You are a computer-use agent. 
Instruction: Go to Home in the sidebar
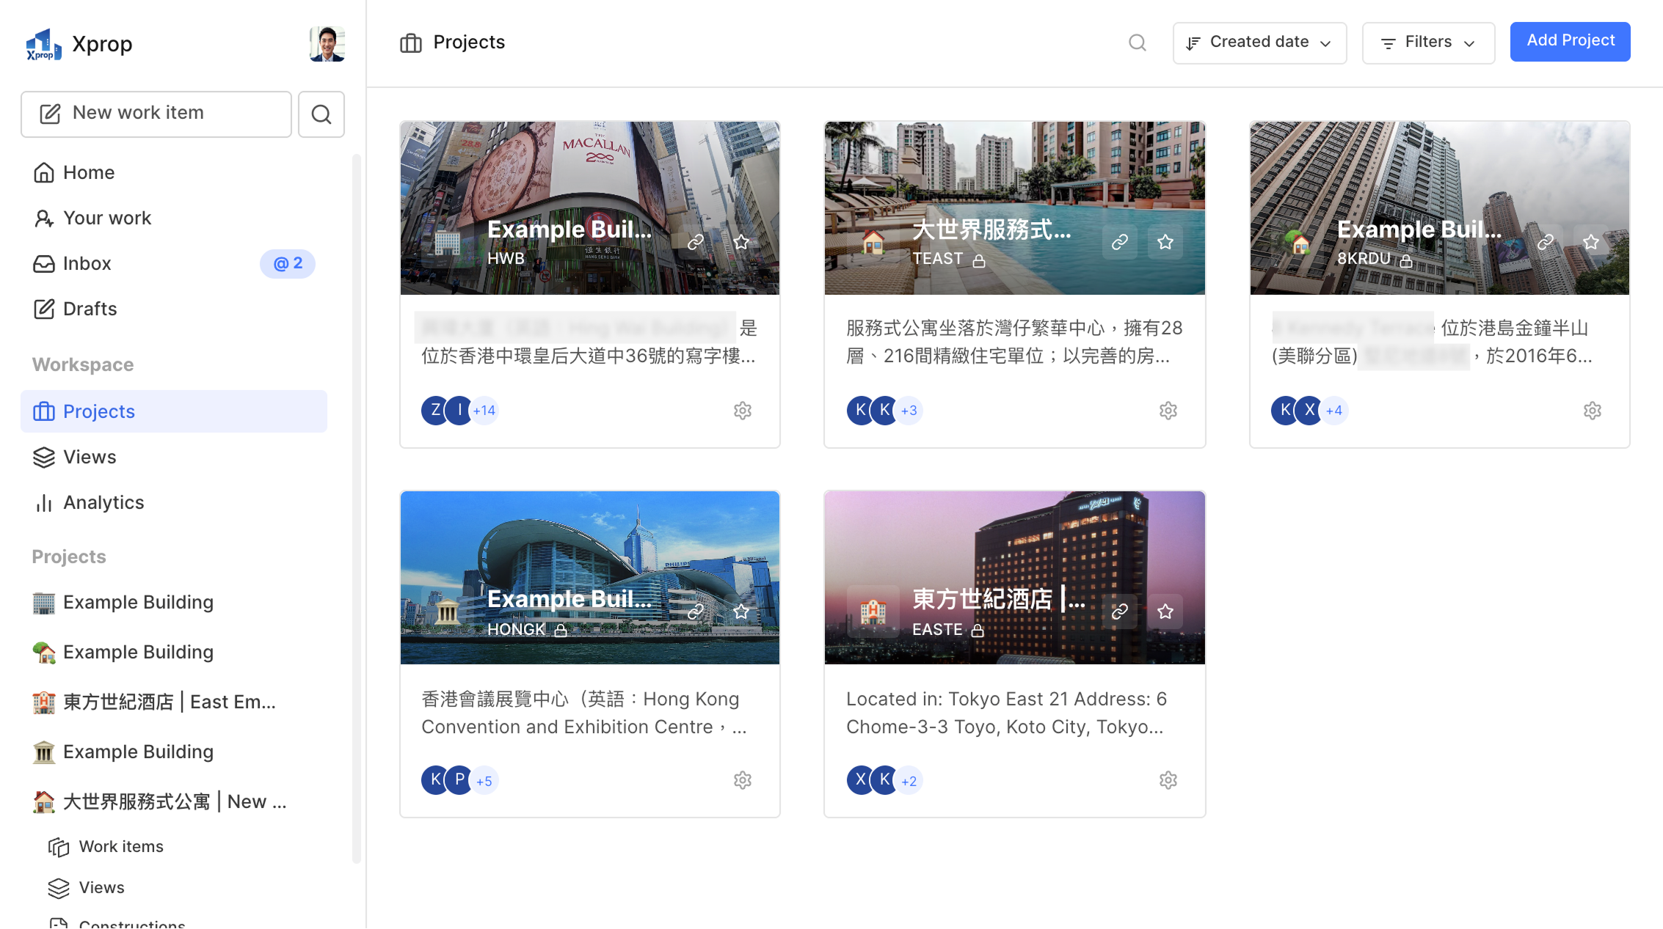(x=173, y=172)
